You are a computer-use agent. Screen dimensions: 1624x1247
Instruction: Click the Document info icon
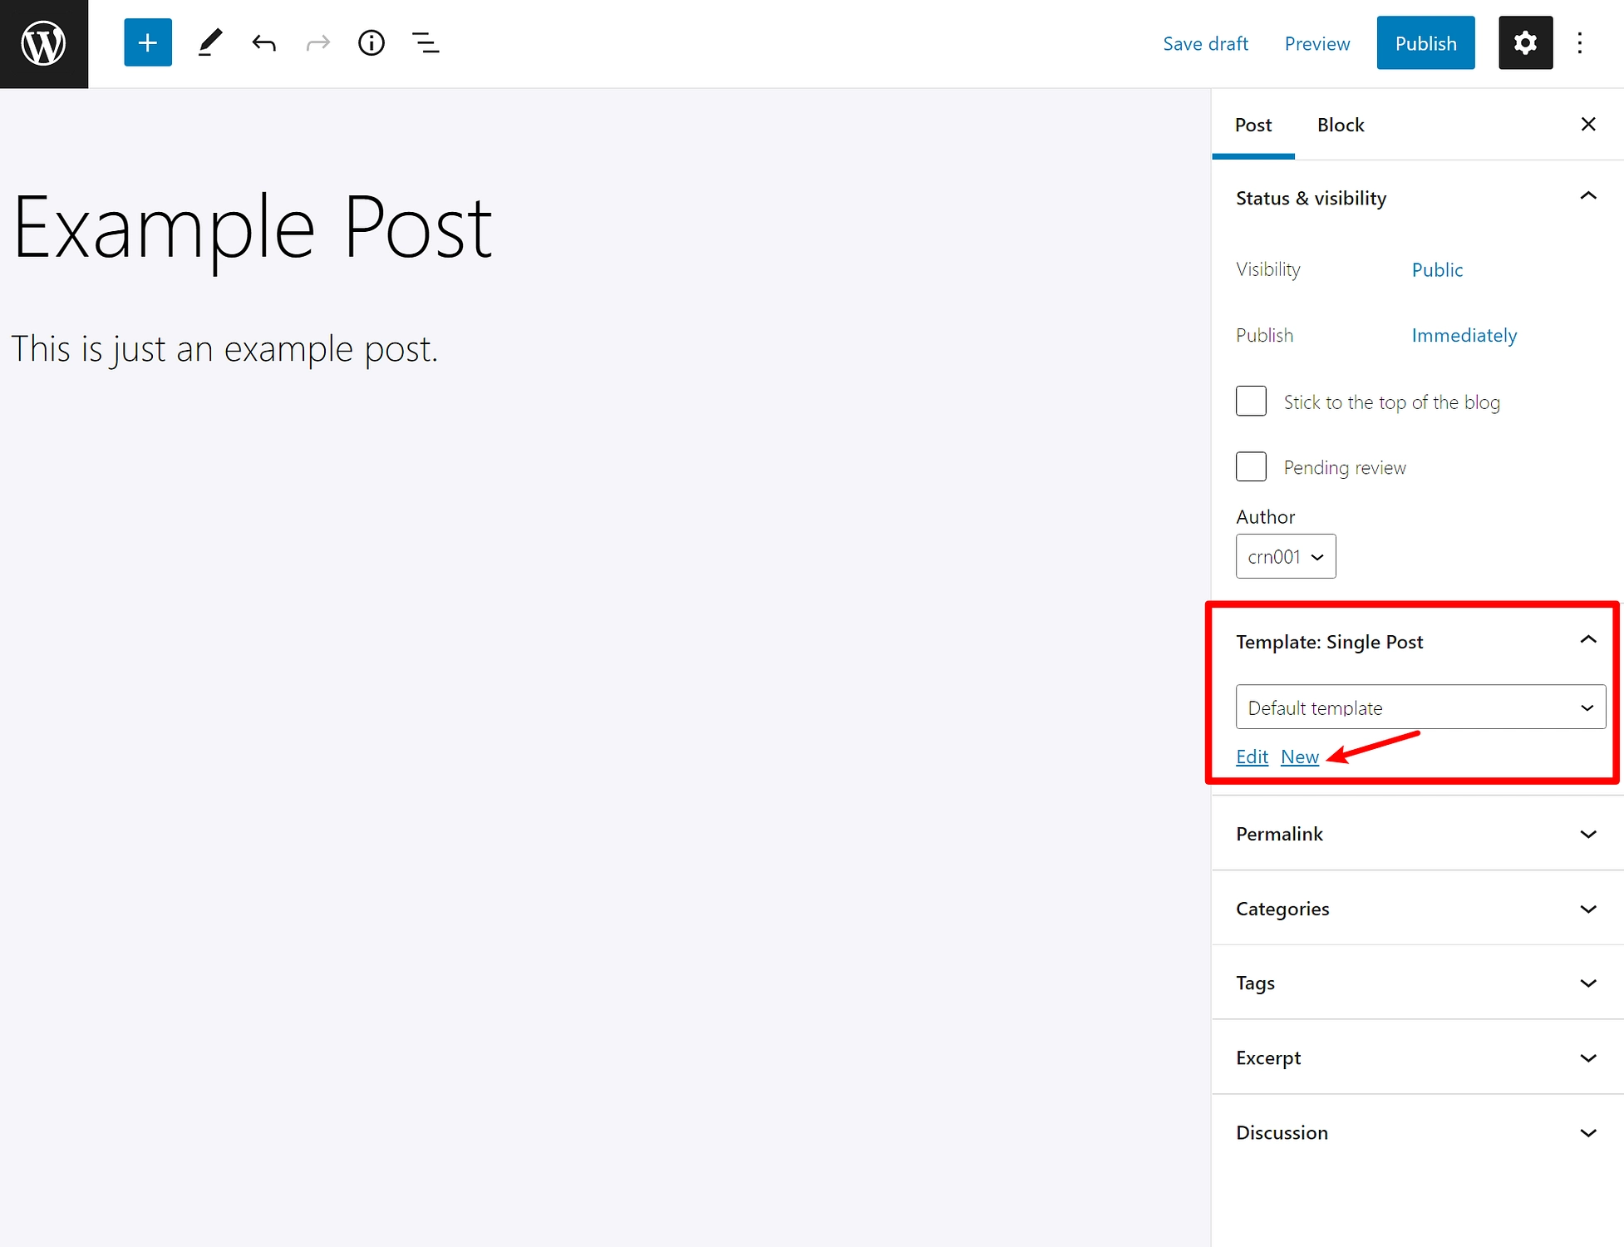(x=372, y=43)
